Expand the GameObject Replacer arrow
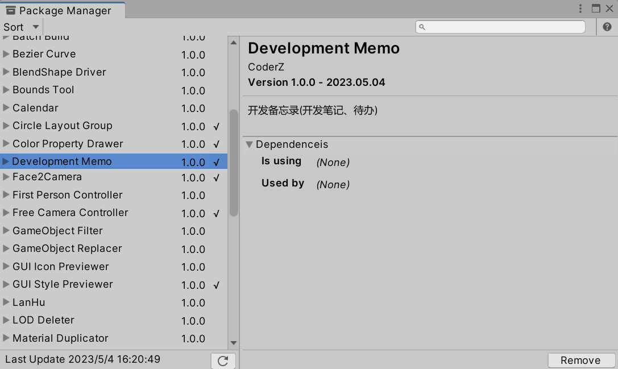The width and height of the screenshot is (618, 369). [x=6, y=248]
